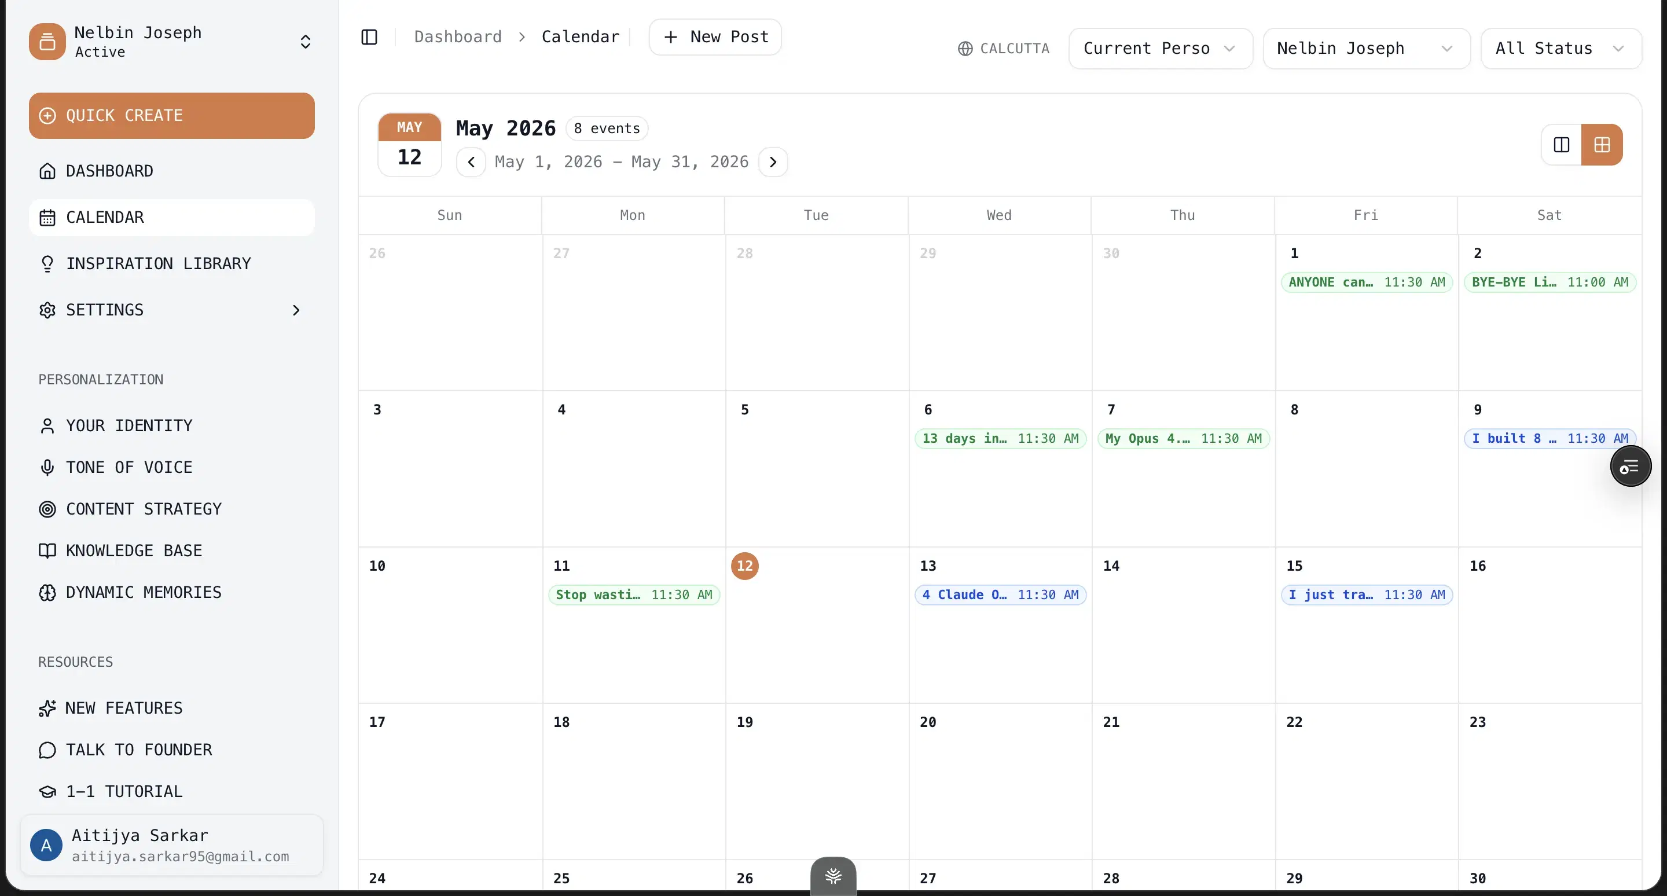Image resolution: width=1667 pixels, height=896 pixels.
Task: Open the '4 Claude O…' event on May 13
Action: (x=1000, y=595)
